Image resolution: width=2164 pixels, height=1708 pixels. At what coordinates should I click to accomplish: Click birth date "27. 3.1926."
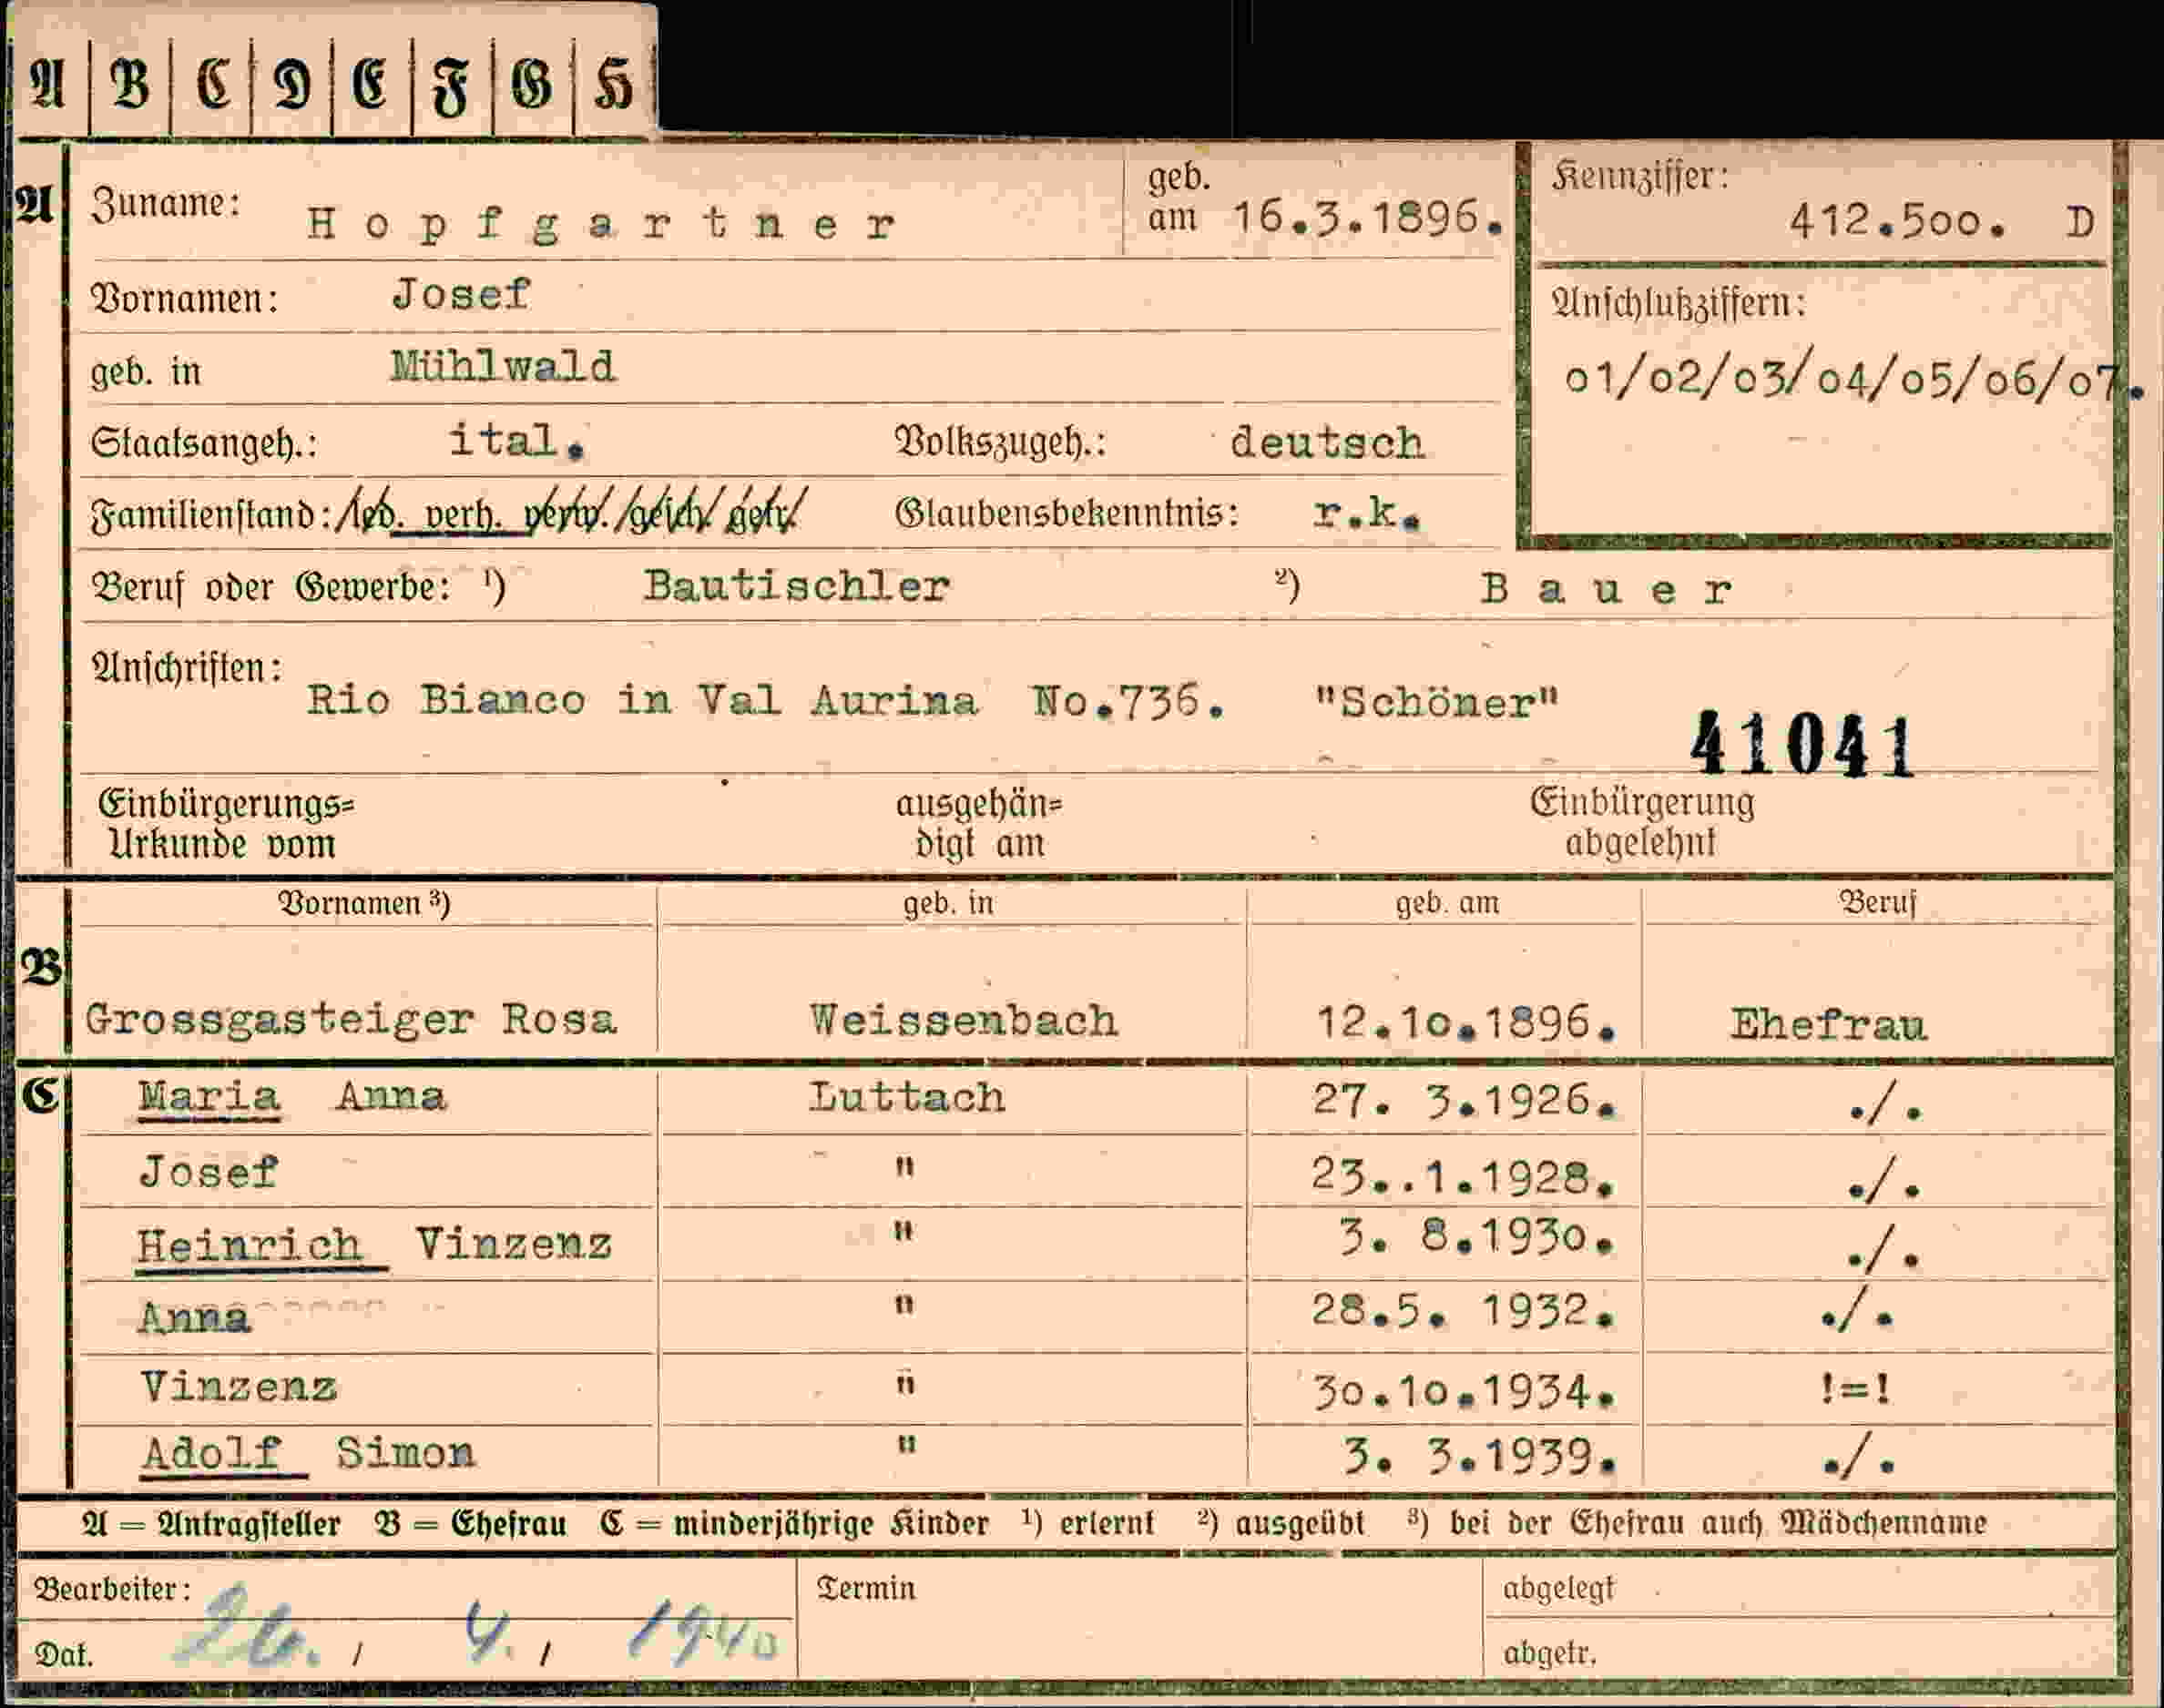(1465, 1100)
